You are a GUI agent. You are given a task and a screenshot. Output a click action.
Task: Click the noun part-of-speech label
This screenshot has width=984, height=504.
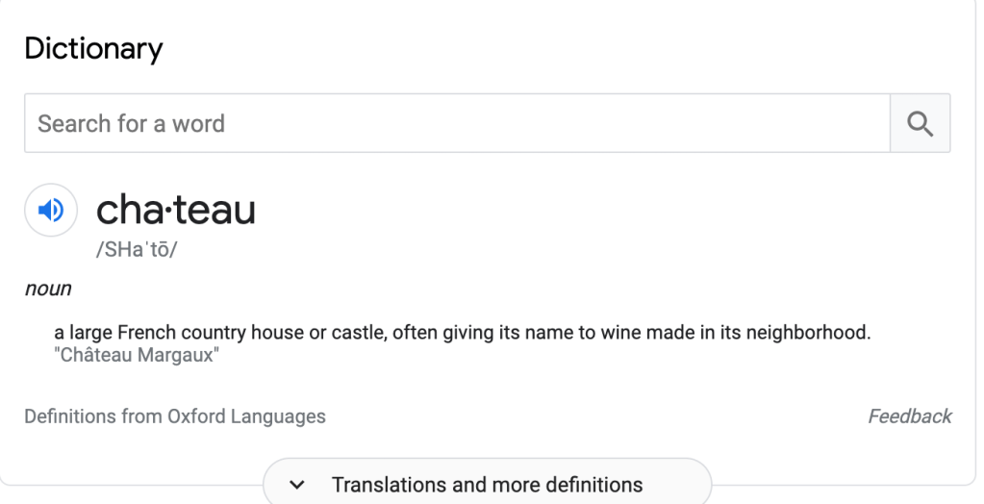point(48,288)
